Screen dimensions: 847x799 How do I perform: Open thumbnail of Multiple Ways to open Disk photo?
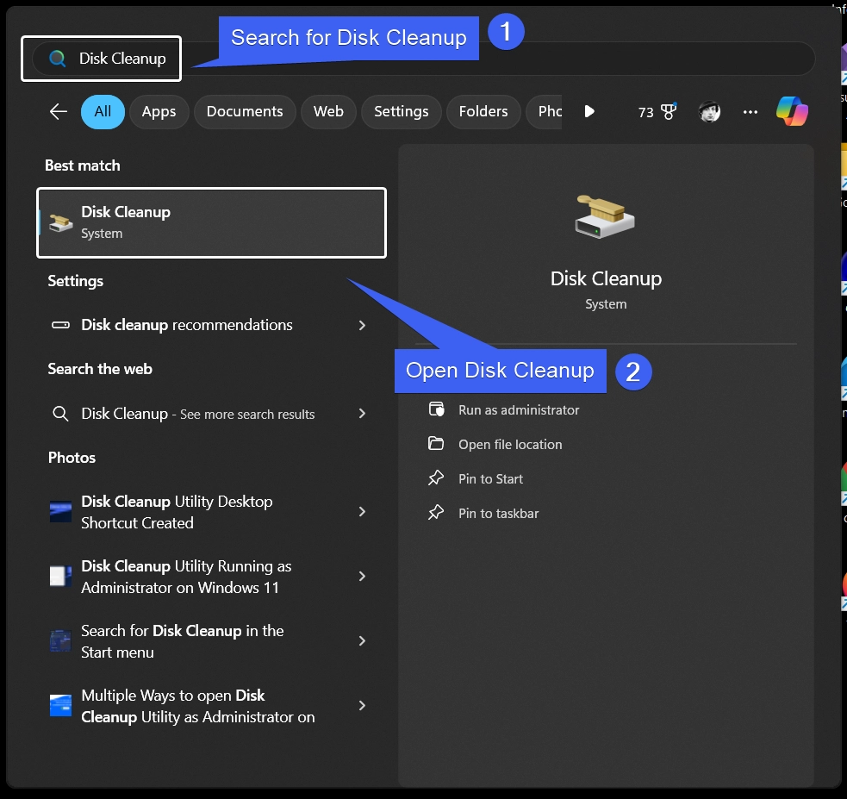[x=60, y=706]
